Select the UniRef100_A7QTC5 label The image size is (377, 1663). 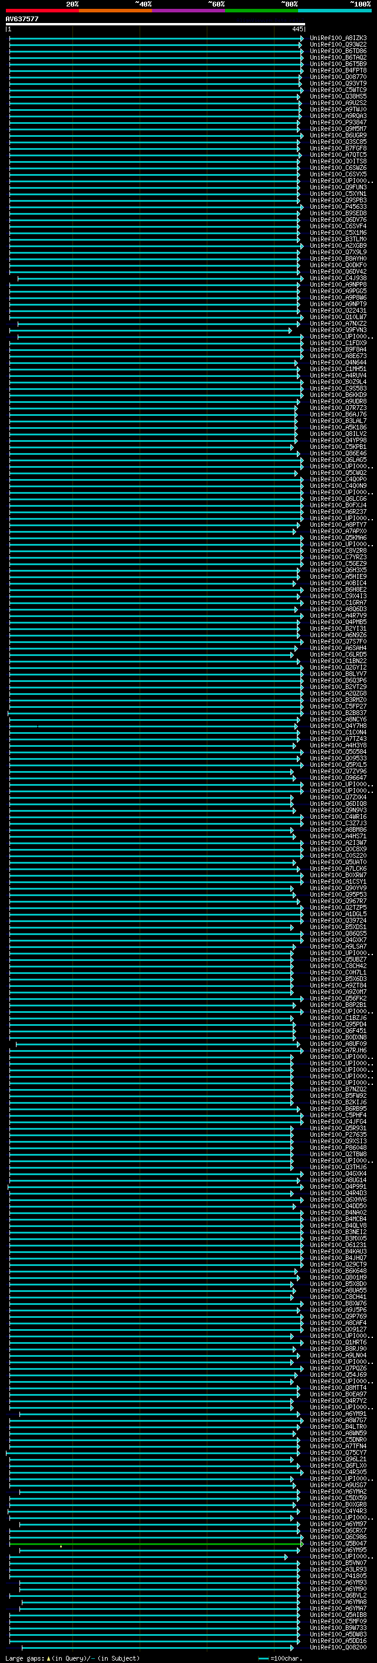click(338, 155)
